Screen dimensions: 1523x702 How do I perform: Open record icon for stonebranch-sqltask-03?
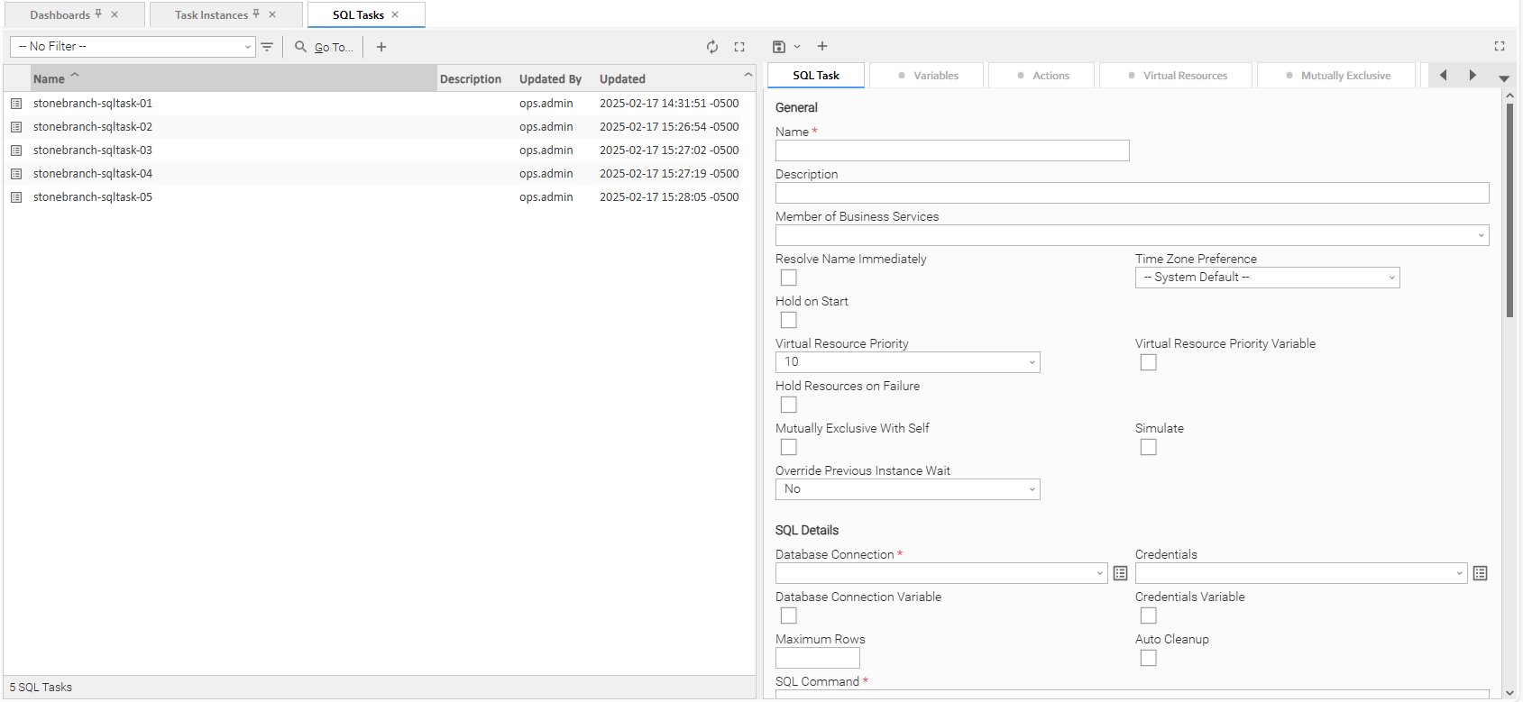tap(16, 150)
